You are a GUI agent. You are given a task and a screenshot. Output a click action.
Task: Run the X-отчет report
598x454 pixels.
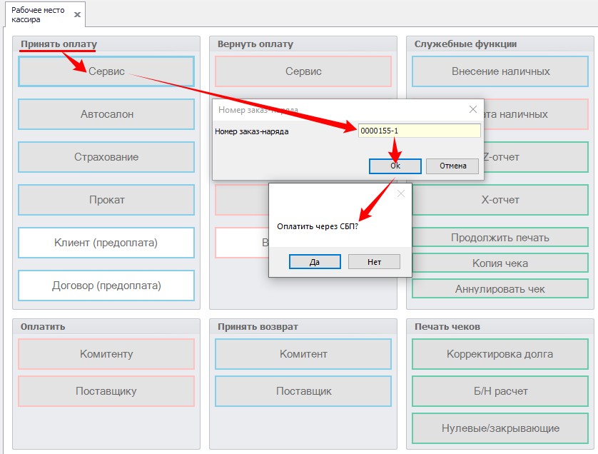pyautogui.click(x=500, y=200)
